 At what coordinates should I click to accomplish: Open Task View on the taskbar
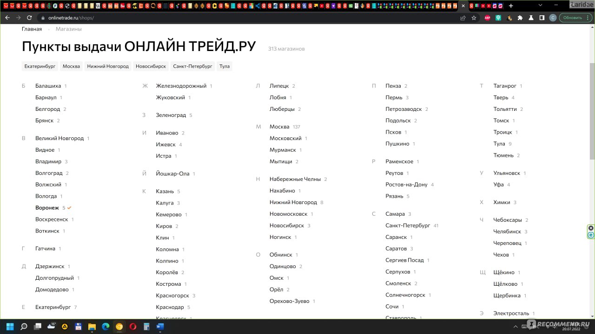point(38,327)
